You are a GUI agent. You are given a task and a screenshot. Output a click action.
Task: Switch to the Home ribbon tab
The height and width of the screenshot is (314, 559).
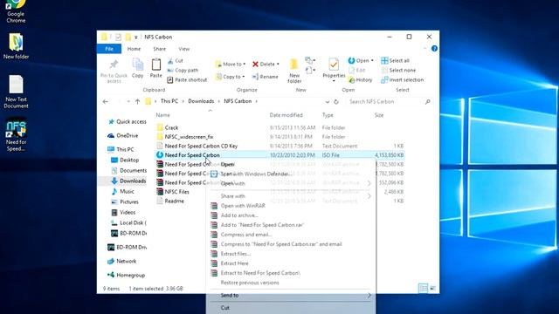(x=134, y=49)
